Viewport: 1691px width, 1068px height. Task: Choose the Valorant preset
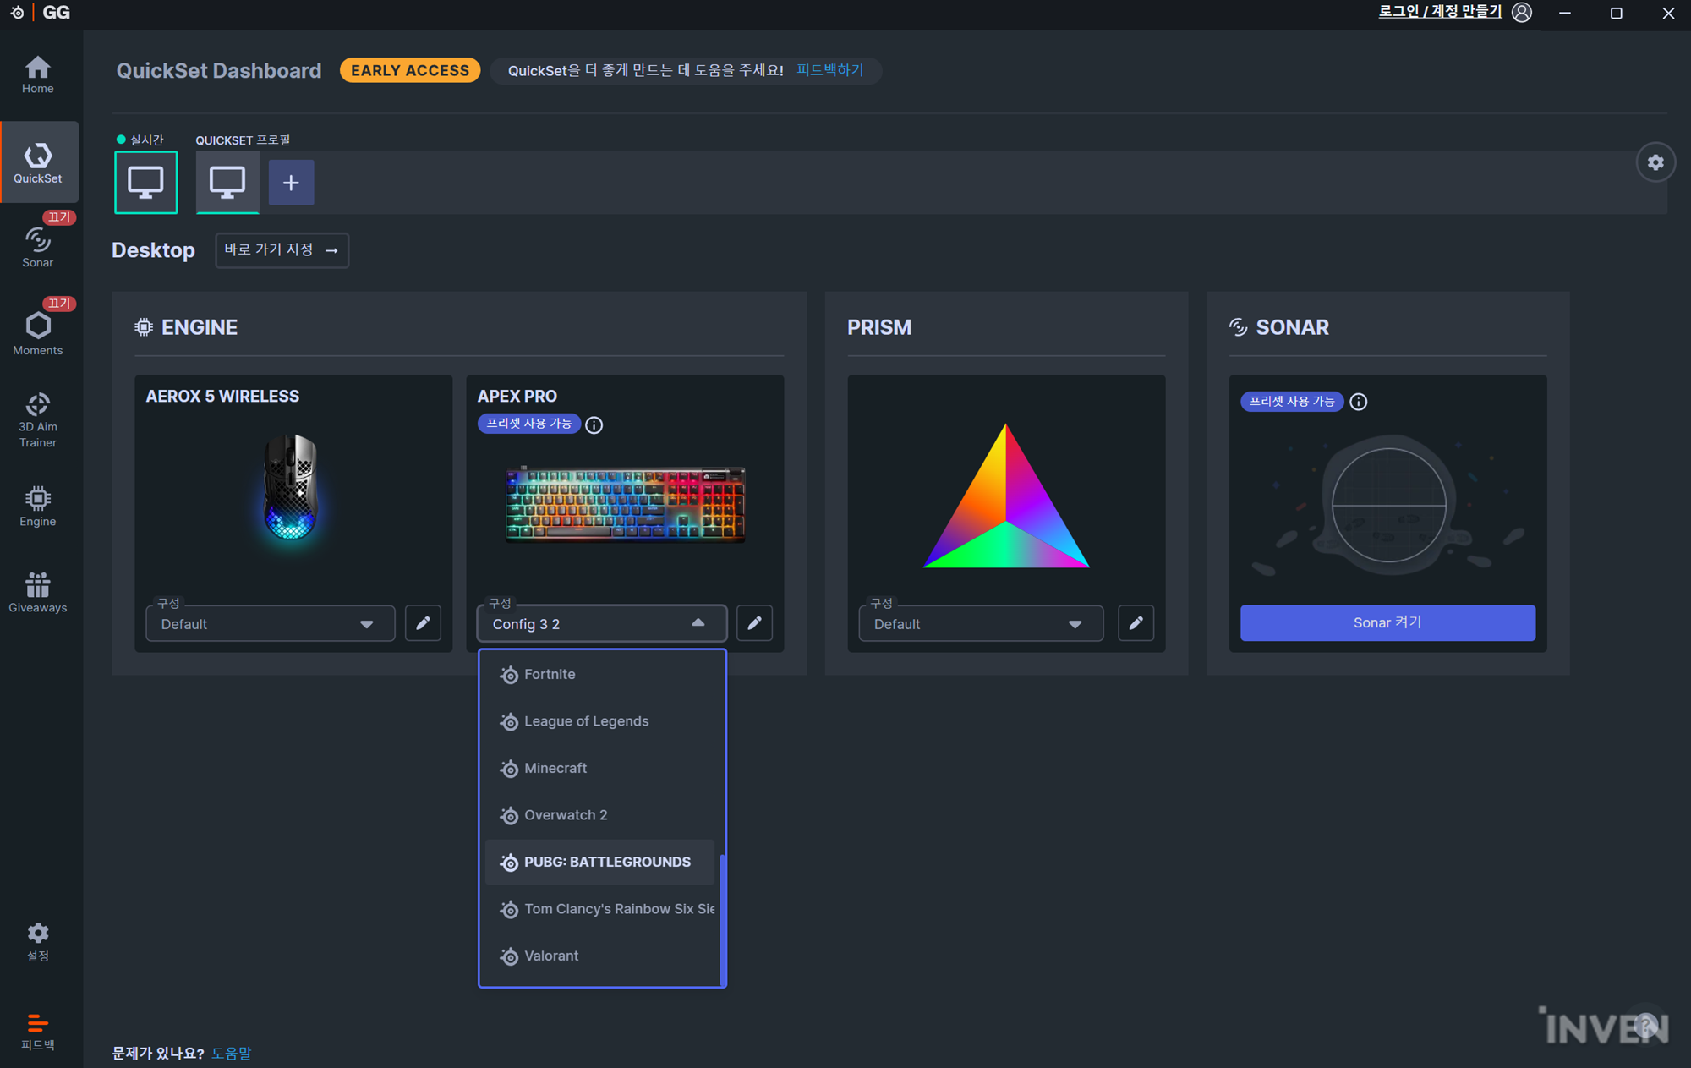[600, 956]
